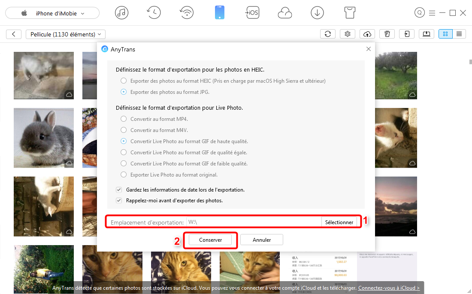Upload selected photos to cloud
Image resolution: width=472 pixels, height=294 pixels.
click(x=367, y=33)
